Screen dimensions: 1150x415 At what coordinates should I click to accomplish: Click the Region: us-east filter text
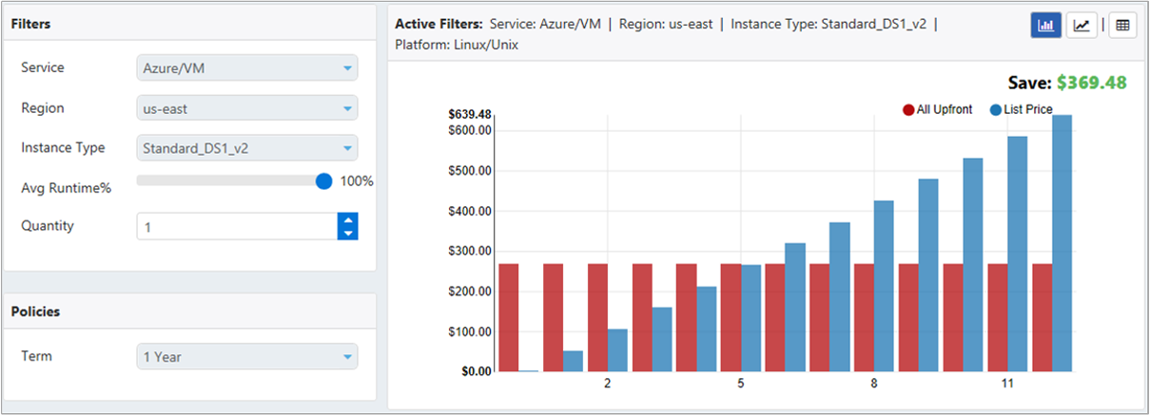pos(666,24)
